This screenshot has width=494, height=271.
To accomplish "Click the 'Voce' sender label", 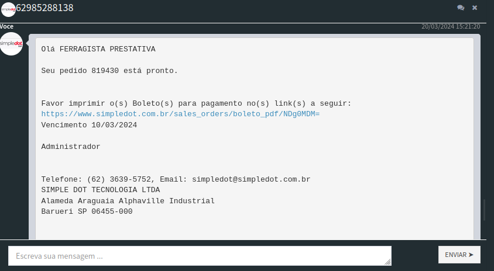I will 7,26.
